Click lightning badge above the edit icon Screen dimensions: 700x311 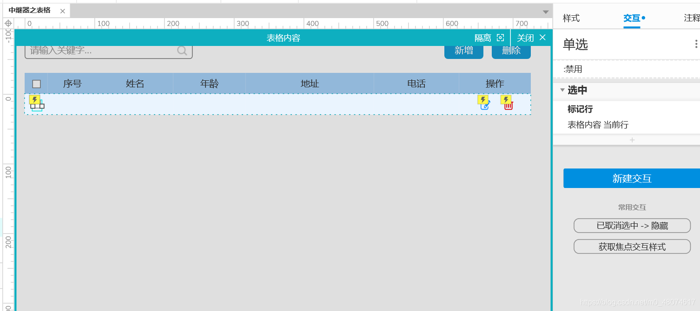pyautogui.click(x=483, y=100)
